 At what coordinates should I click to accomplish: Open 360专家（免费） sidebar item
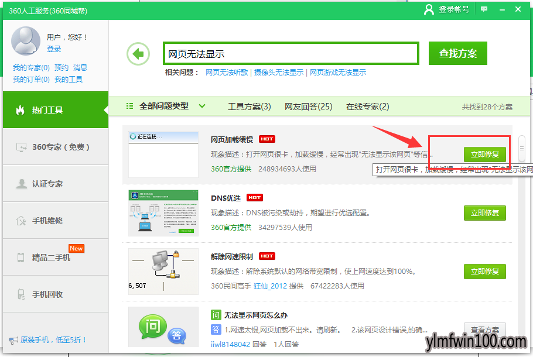coord(56,147)
